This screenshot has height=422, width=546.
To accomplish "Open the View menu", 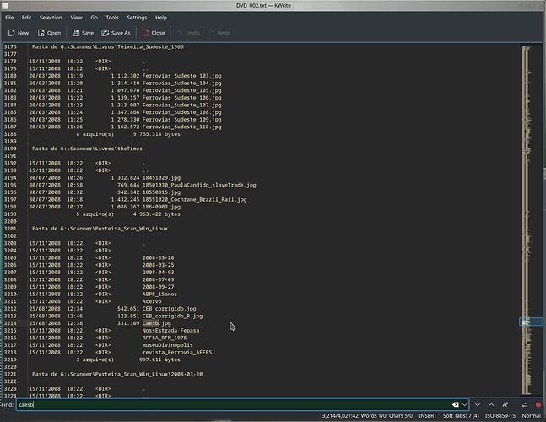I will click(76, 18).
